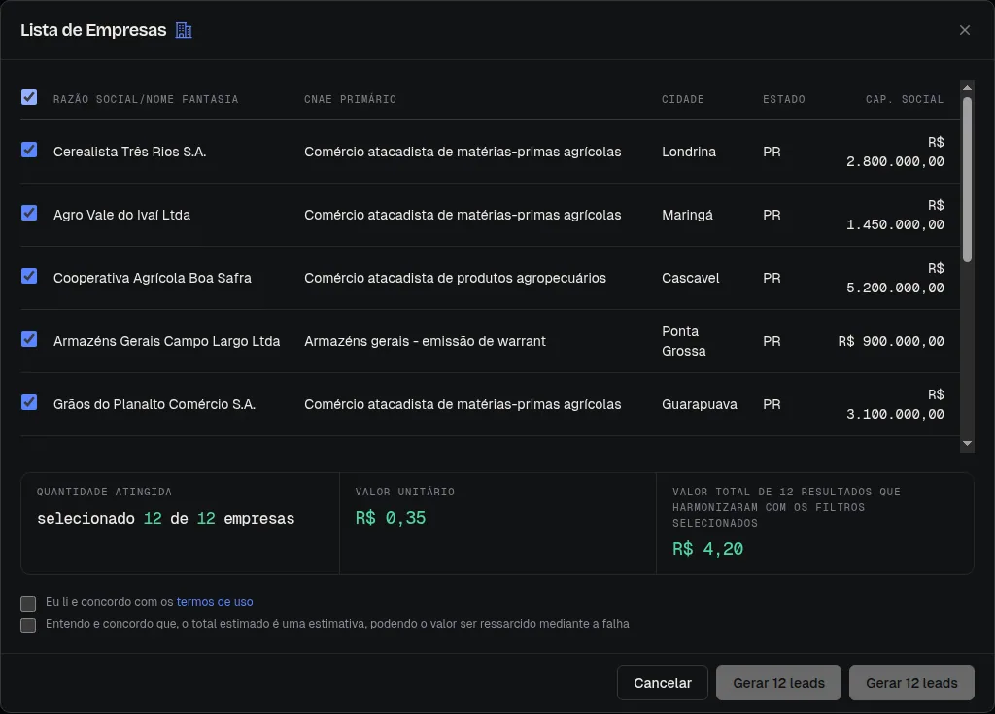Click the CNAE Primário column header

(350, 99)
